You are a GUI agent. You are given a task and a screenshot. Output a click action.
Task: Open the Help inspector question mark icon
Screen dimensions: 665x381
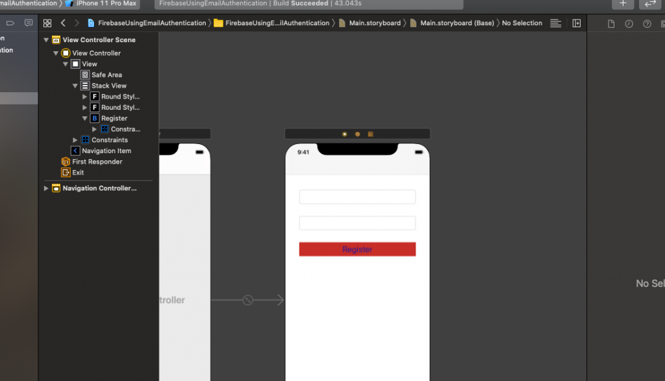646,23
